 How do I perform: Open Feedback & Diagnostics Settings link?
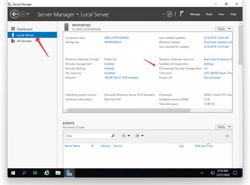point(209,64)
